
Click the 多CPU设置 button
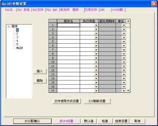(66, 121)
